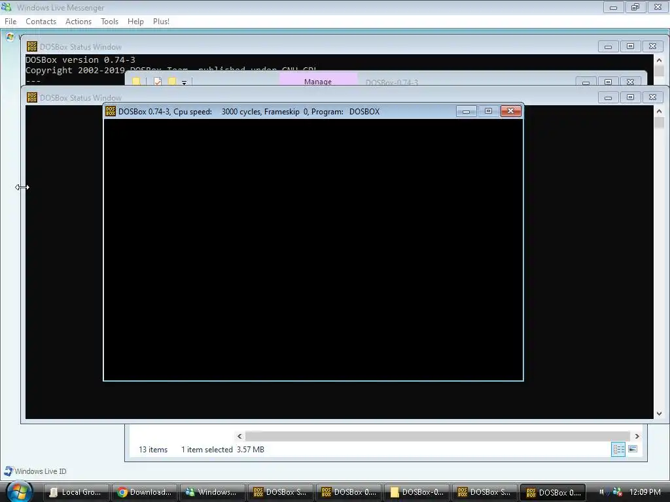Click the 12:09 PM taskbar clock
Screen dimensions: 670x502
[644, 492]
